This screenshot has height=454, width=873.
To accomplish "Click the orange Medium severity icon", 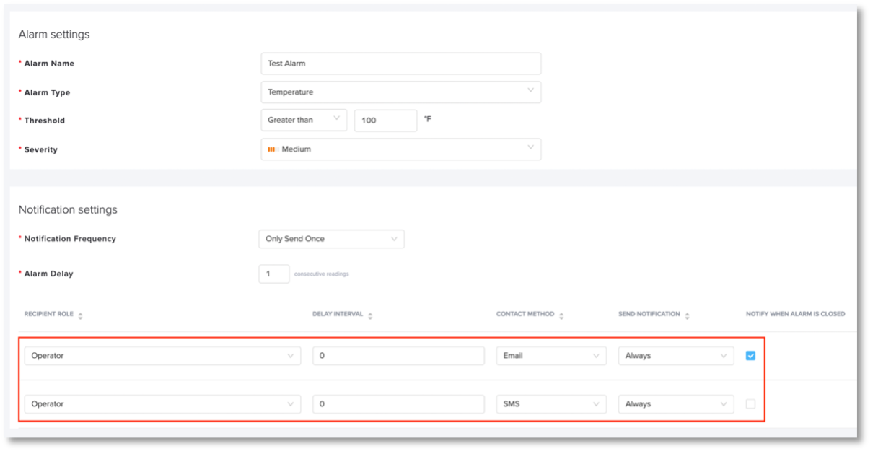I will coord(273,149).
